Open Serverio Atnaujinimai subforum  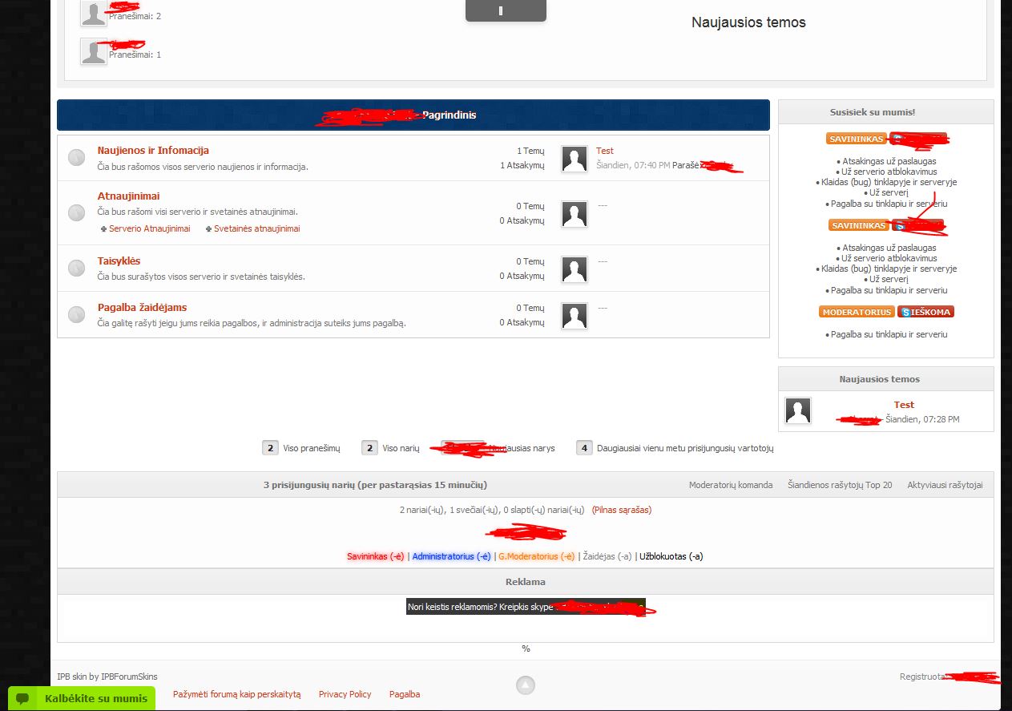click(150, 228)
